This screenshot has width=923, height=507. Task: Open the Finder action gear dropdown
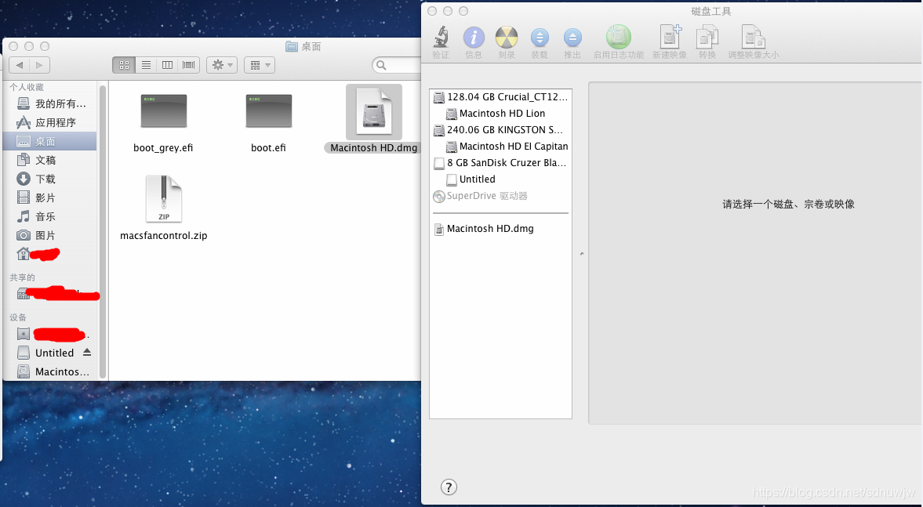point(222,65)
